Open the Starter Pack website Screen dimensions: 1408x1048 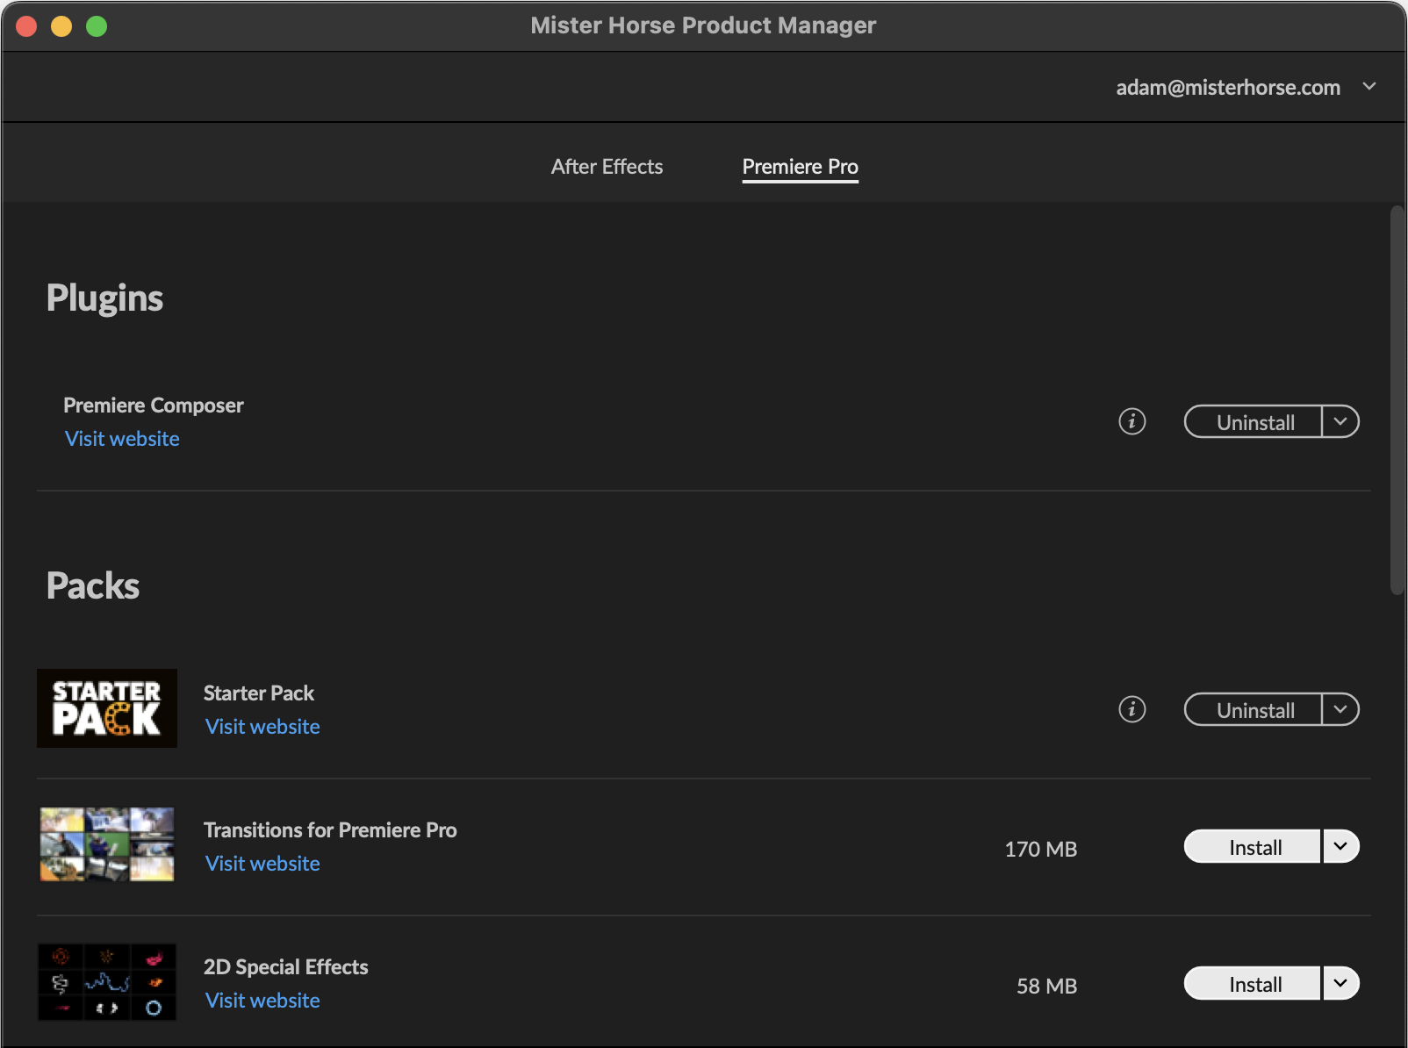coord(262,726)
